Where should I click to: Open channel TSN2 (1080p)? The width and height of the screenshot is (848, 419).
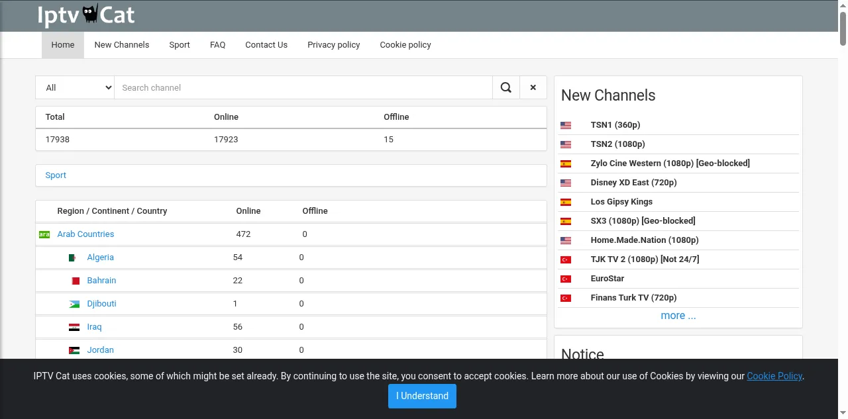click(x=617, y=144)
